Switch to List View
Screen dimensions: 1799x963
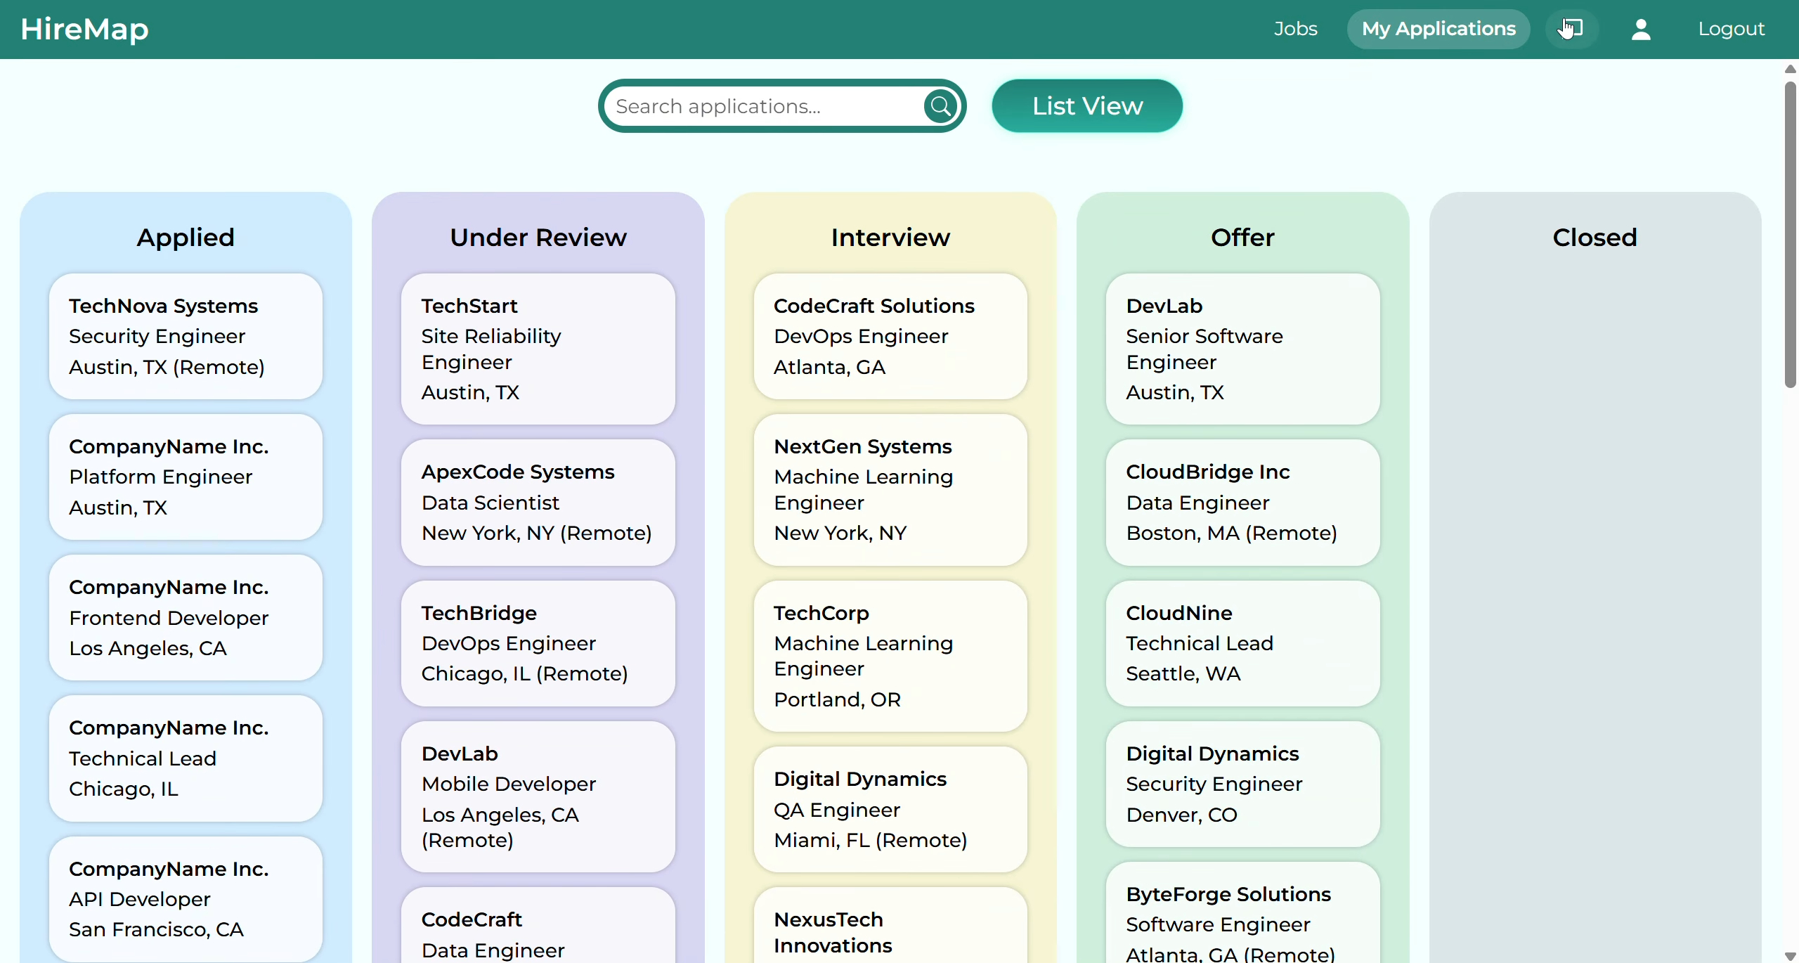coord(1087,106)
